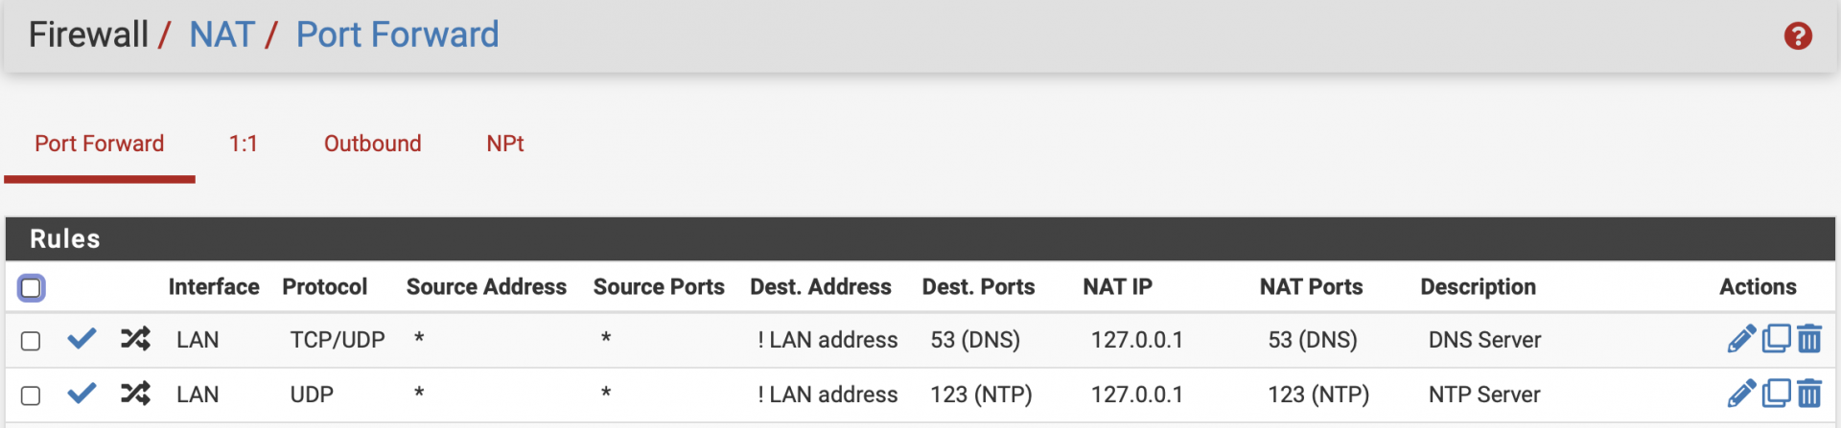Click the Port Forward breadcrumb link
1841x428 pixels.
[x=397, y=35]
